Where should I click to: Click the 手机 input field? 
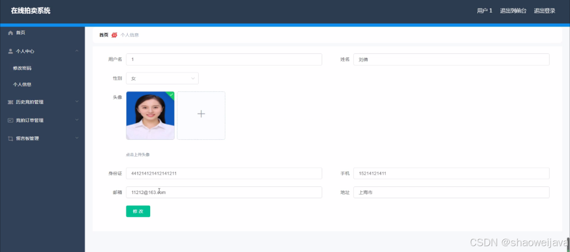click(451, 173)
